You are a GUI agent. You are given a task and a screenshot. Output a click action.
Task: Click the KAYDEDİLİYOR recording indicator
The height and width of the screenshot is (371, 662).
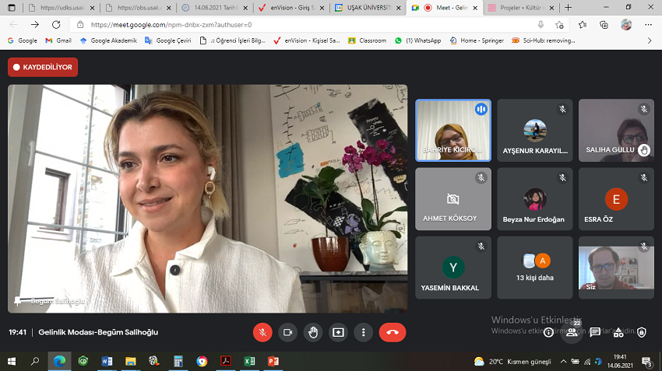(x=43, y=68)
